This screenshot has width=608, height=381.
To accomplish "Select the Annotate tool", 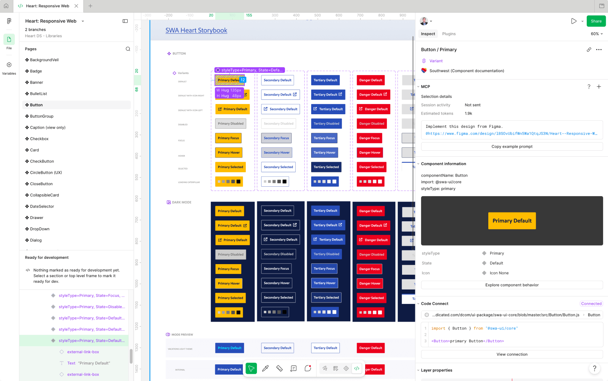I will (293, 368).
